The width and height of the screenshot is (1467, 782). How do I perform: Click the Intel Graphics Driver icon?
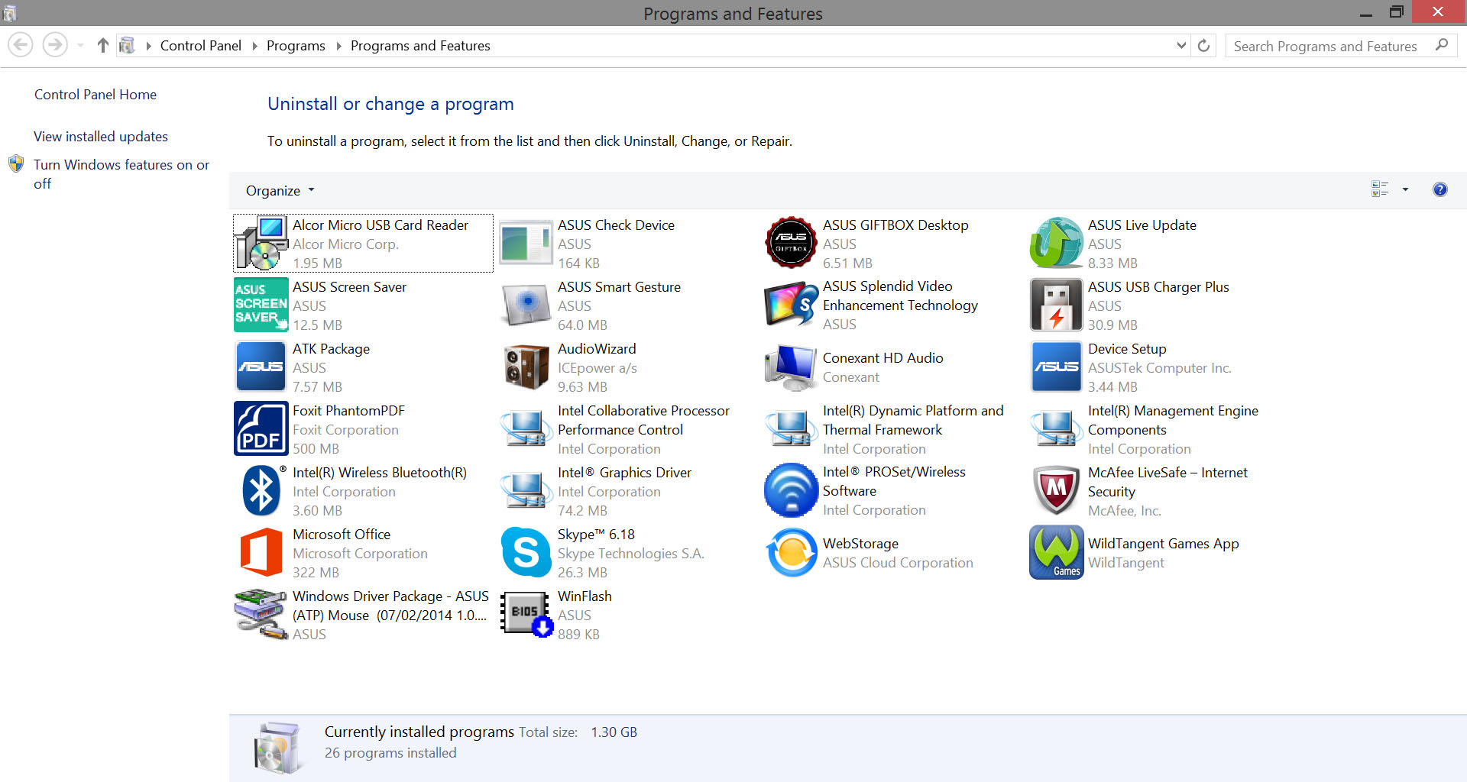pos(526,490)
